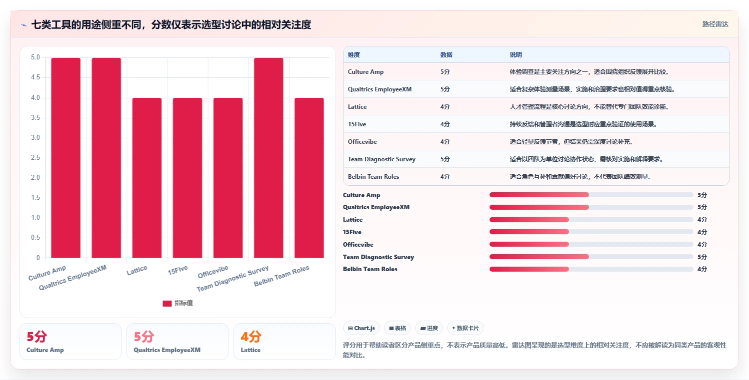This screenshot has height=380, width=749.
Task: Click the 5.0 tick on the chart's y-axis
Action: tap(35, 57)
